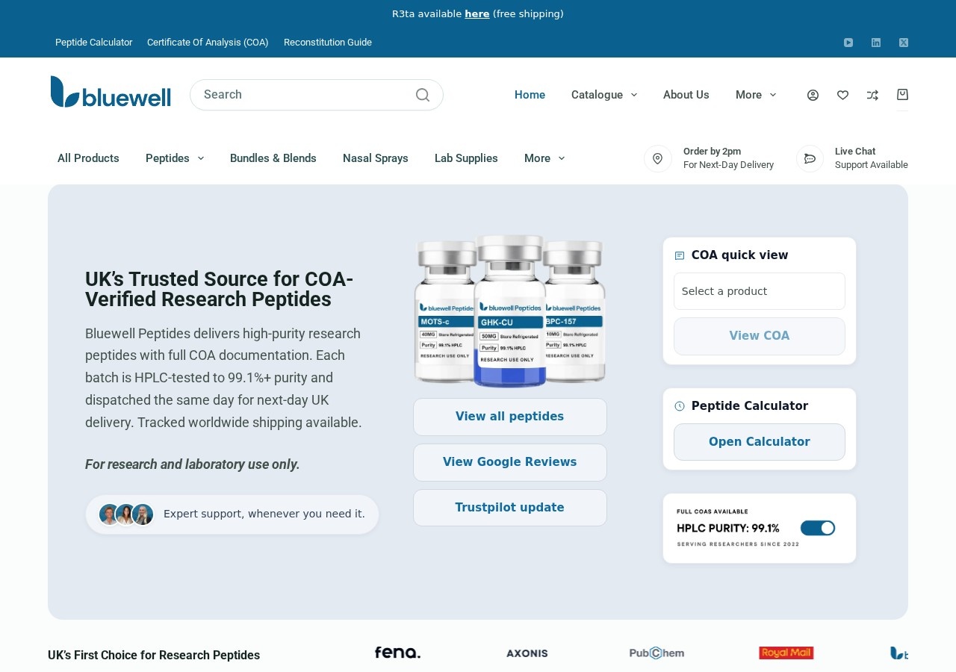This screenshot has width=956, height=672.
Task: Open the Reconstitution Guide link
Action: [328, 43]
